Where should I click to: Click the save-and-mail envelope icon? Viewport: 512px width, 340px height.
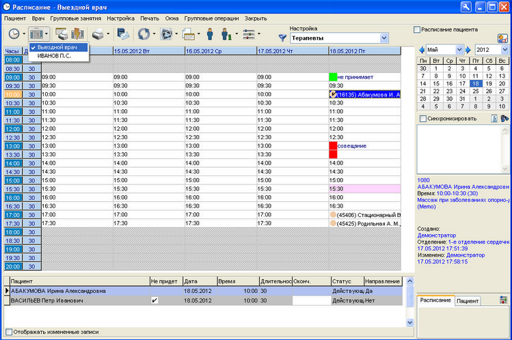click(x=123, y=34)
